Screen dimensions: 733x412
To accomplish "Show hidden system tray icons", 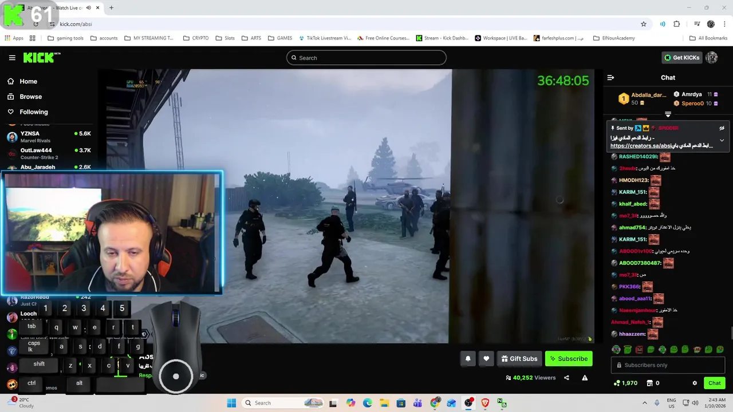I will 645,403.
